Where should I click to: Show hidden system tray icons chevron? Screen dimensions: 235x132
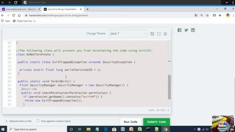195,129
